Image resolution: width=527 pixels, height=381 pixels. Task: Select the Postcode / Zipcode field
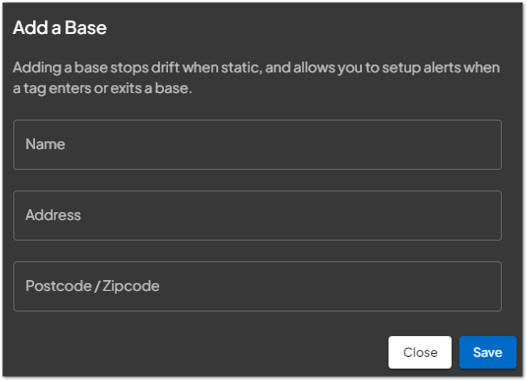pyautogui.click(x=257, y=286)
